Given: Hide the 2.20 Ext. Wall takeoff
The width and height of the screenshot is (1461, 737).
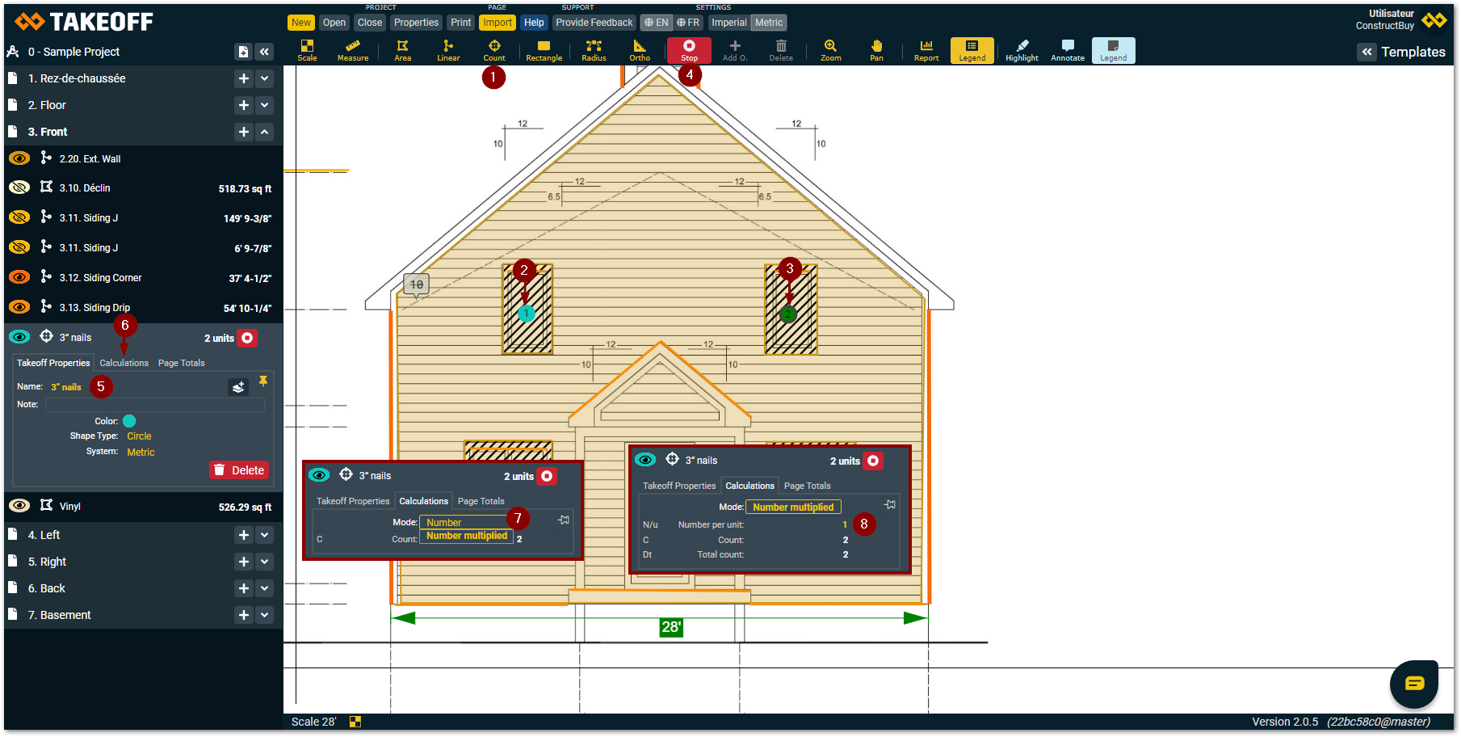Looking at the screenshot, I should 19,158.
